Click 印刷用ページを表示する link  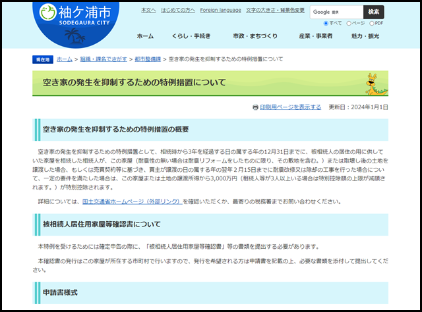click(x=290, y=107)
